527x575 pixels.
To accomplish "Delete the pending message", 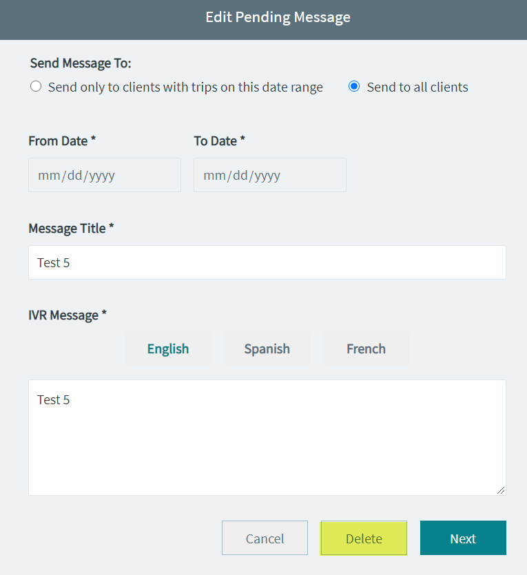I will tap(363, 538).
